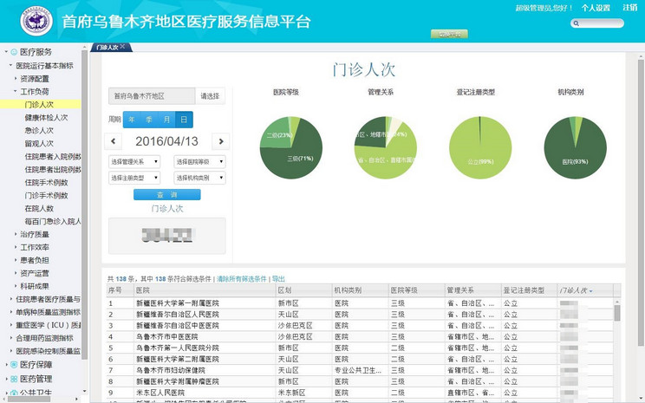This screenshot has width=645, height=403.
Task: Open the 选择医院等级 dropdown
Action: click(x=199, y=161)
